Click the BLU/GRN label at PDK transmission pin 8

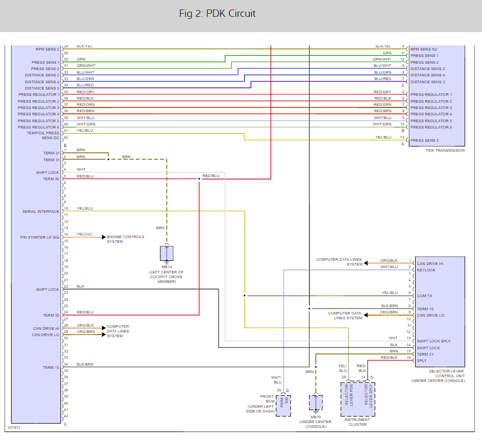tap(383, 72)
